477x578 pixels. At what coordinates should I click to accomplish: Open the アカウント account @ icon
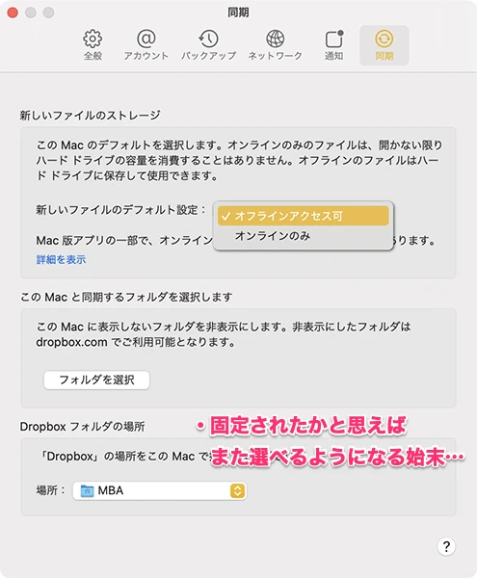click(146, 39)
